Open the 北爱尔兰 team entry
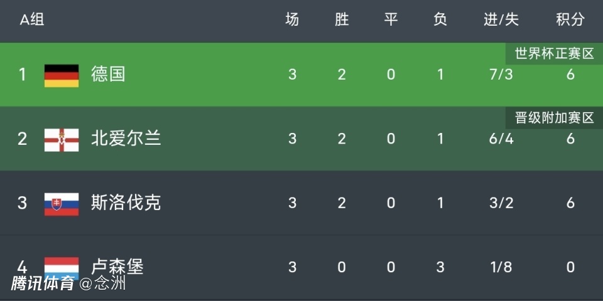This screenshot has width=603, height=301. click(x=126, y=138)
